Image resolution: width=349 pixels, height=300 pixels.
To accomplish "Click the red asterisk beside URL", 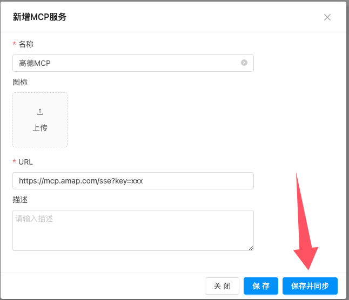I will pos(15,162).
